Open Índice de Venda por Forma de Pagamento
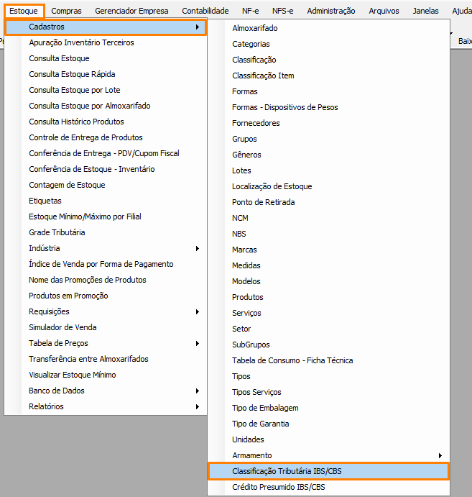 106,265
